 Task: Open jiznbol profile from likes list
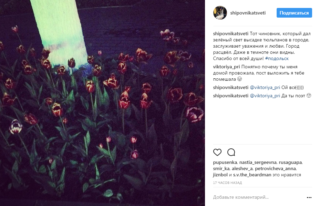pos(220,175)
